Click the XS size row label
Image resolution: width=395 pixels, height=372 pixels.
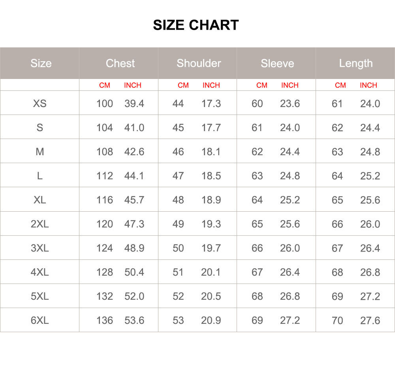[40, 103]
